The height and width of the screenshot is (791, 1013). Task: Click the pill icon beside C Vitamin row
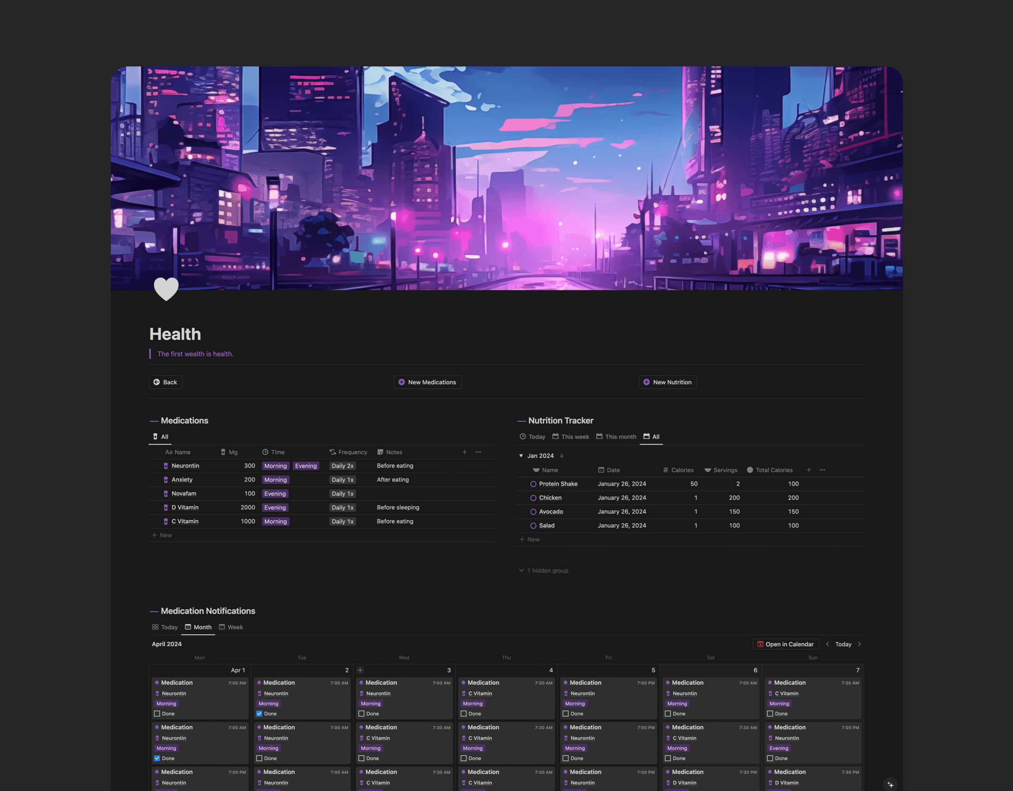[x=165, y=522]
